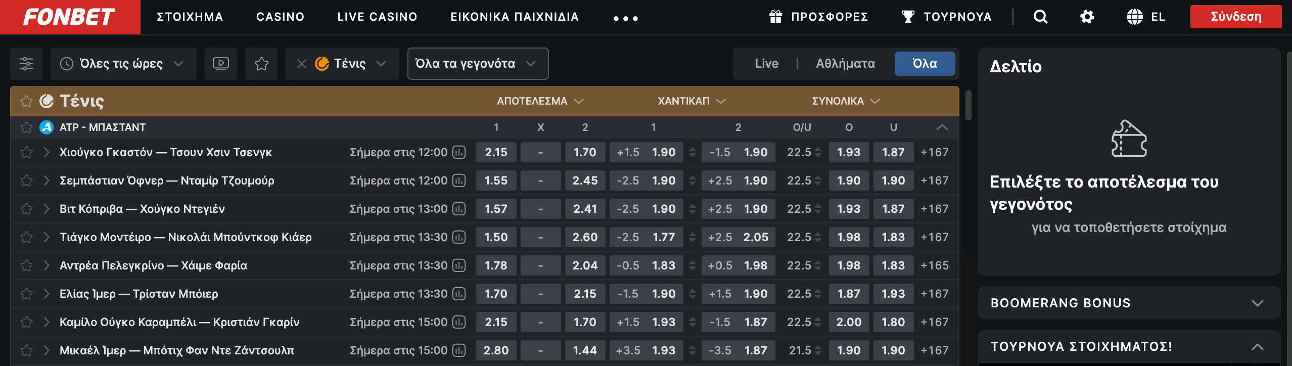The width and height of the screenshot is (1292, 366).
Task: Click the live video stream filter icon
Action: coord(221,64)
